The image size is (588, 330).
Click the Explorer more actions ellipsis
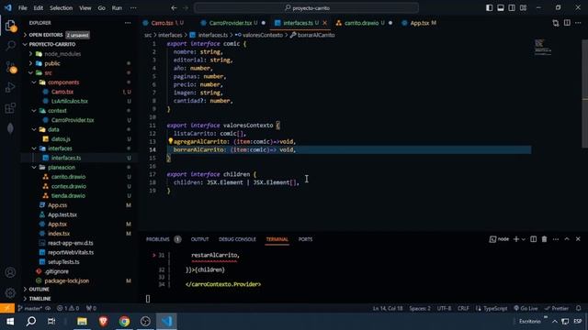click(x=128, y=23)
